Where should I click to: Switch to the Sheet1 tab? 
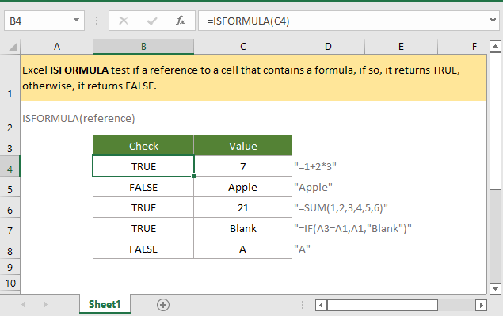coord(105,304)
